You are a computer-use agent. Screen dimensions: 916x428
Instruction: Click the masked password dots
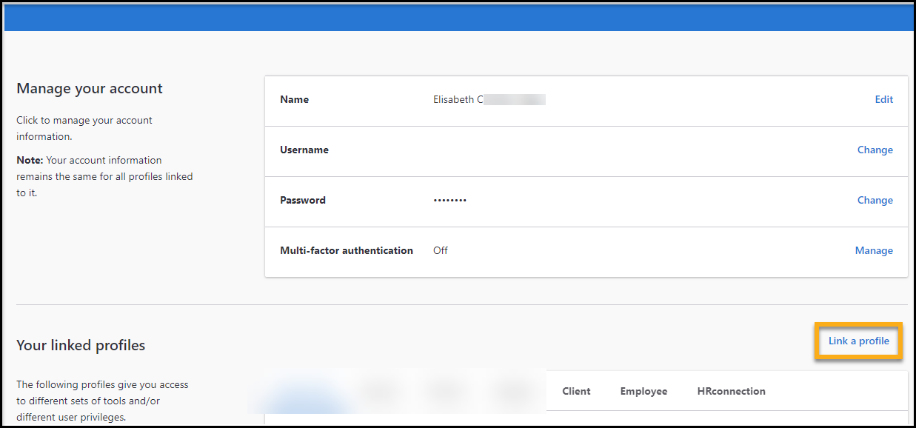[x=449, y=200]
